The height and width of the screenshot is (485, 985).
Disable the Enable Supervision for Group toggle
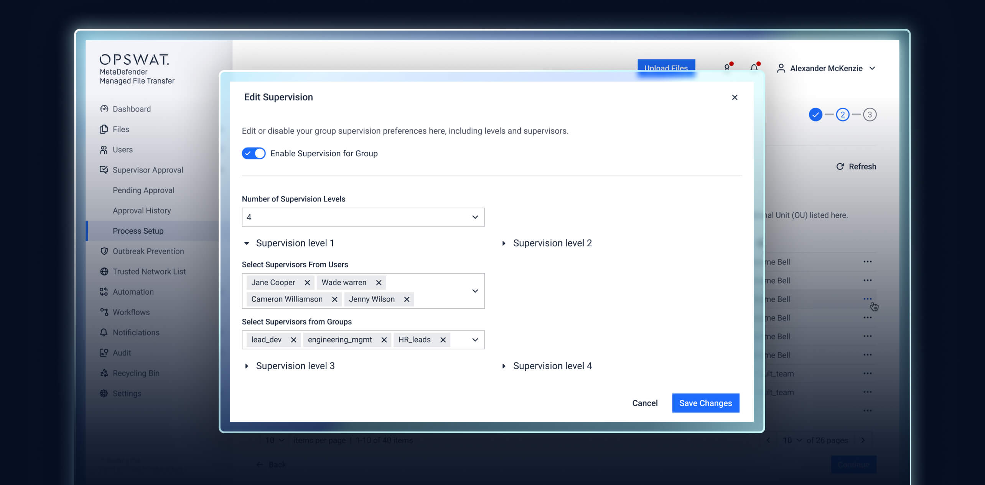click(254, 153)
